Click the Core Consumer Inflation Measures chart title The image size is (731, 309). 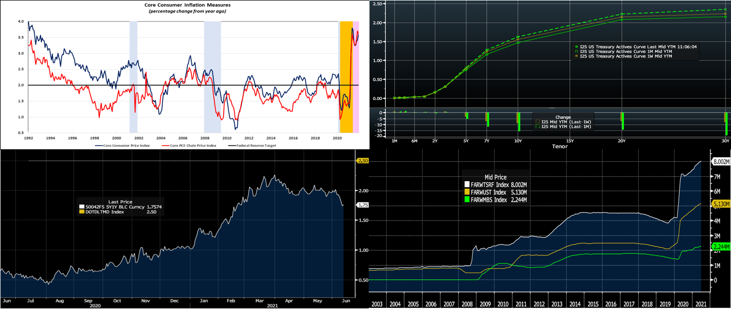(x=187, y=5)
